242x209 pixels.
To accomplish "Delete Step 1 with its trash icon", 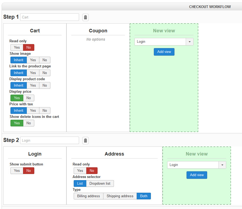I will (x=85, y=17).
